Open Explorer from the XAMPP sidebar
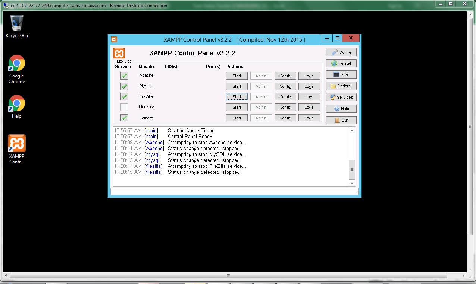 click(x=341, y=86)
